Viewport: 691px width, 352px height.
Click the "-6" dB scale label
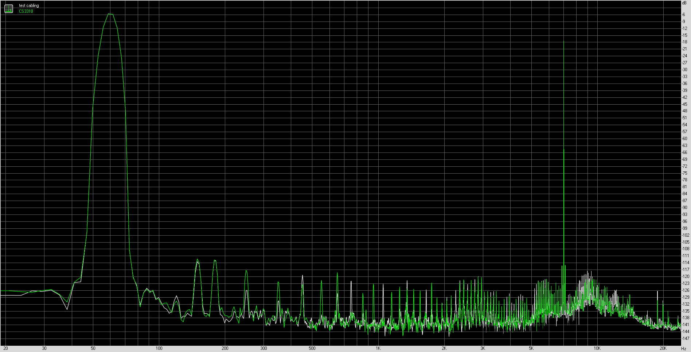pos(684,15)
